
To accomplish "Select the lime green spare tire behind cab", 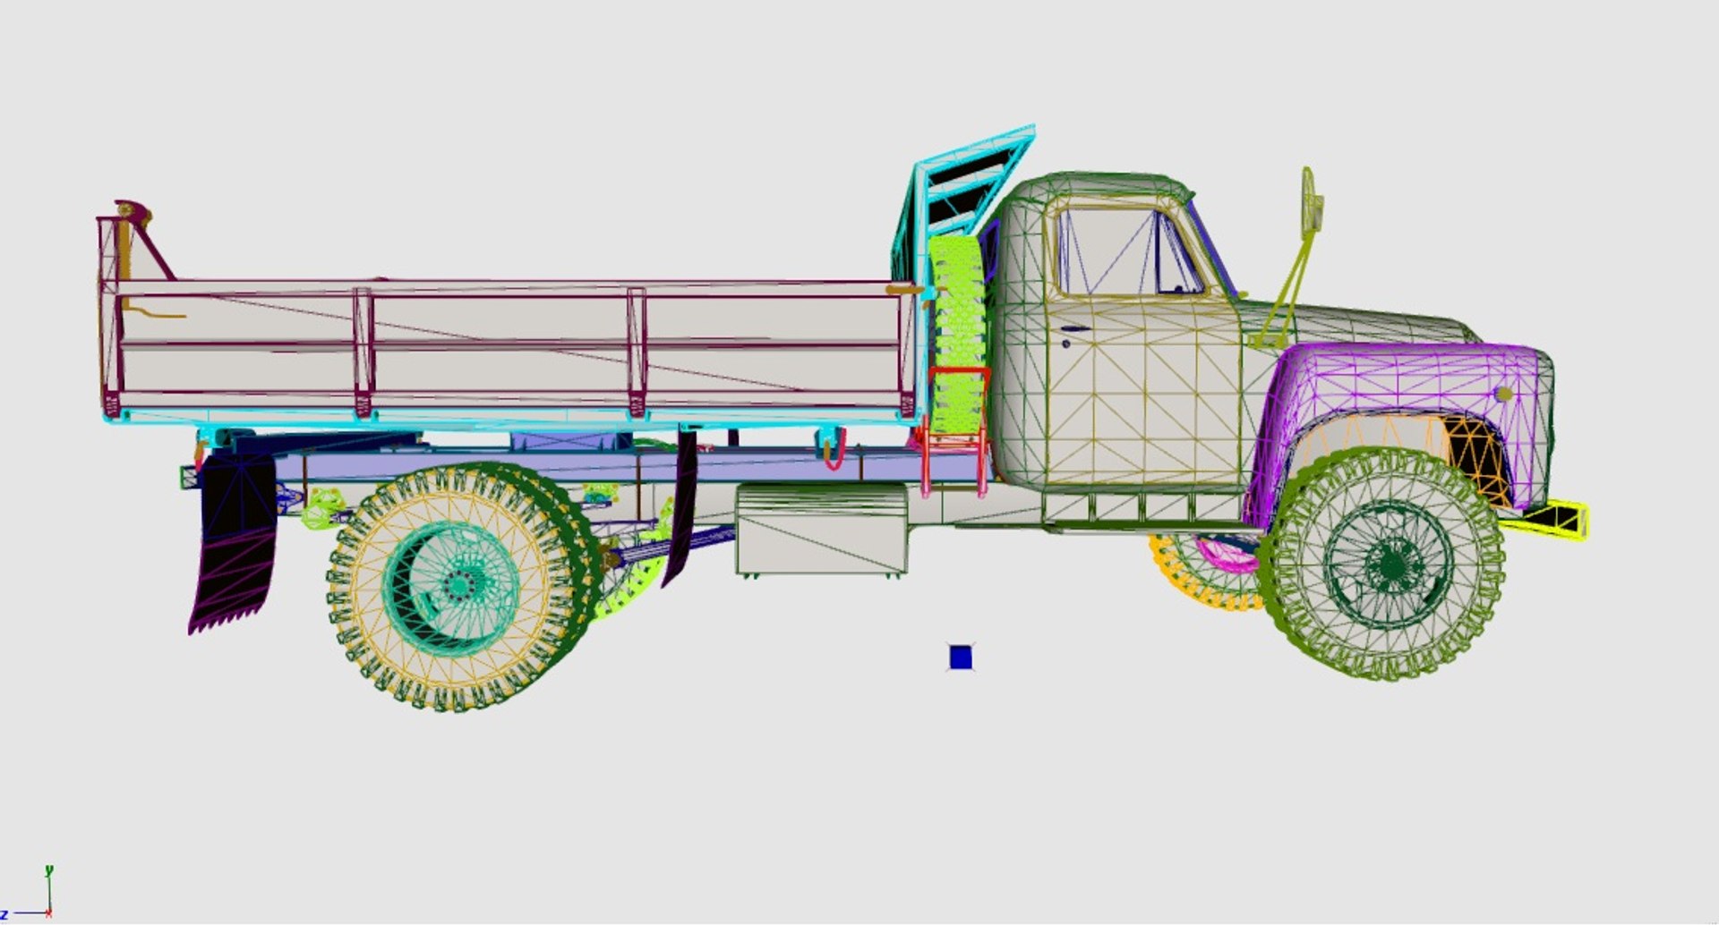I will pos(958,335).
